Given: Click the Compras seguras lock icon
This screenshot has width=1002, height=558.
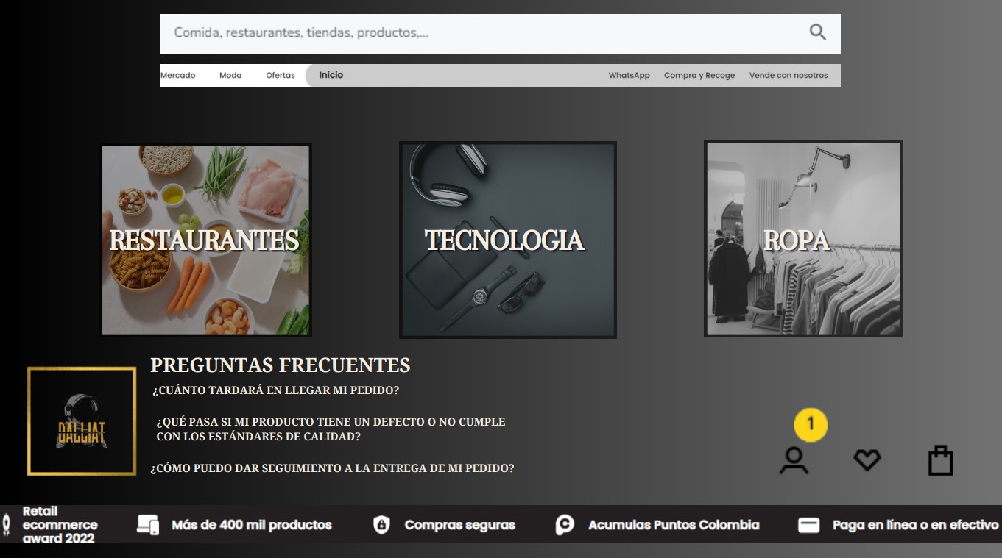Looking at the screenshot, I should pyautogui.click(x=381, y=525).
